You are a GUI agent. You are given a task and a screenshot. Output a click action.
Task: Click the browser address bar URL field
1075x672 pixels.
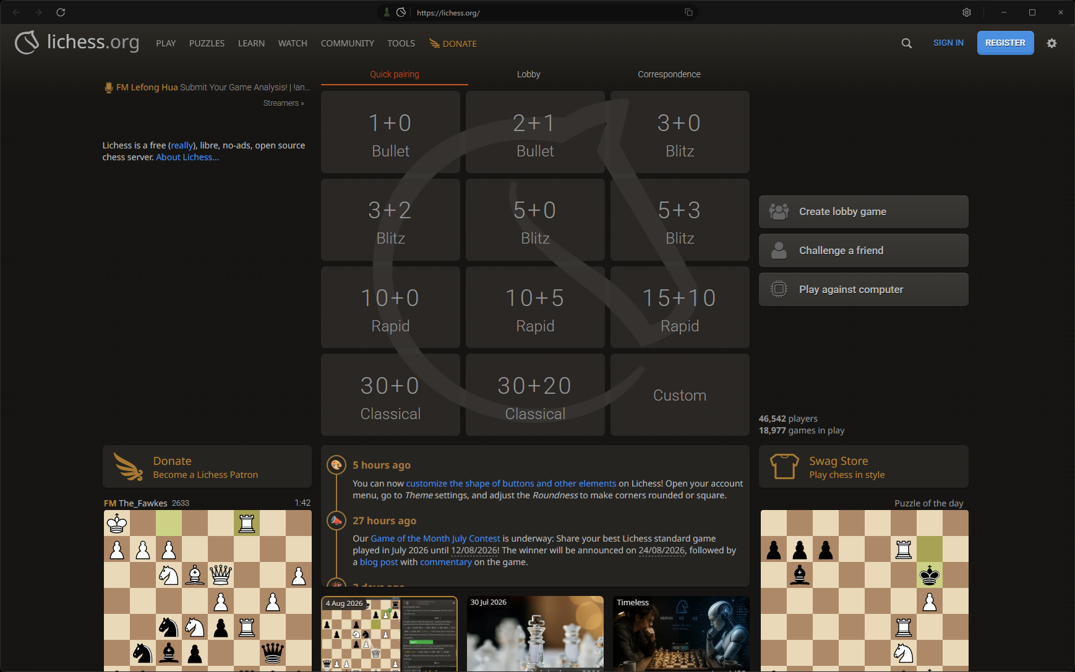[x=537, y=12]
